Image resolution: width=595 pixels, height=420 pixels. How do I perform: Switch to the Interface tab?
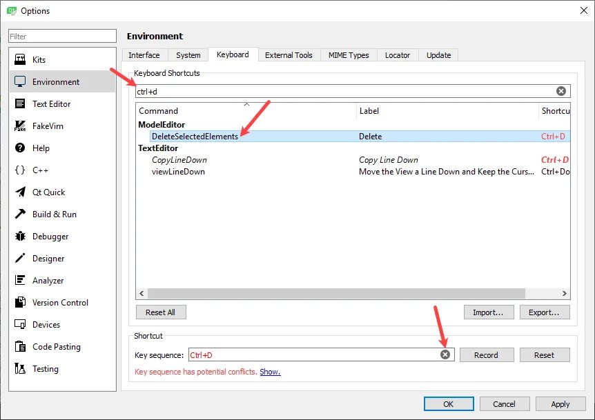(144, 55)
